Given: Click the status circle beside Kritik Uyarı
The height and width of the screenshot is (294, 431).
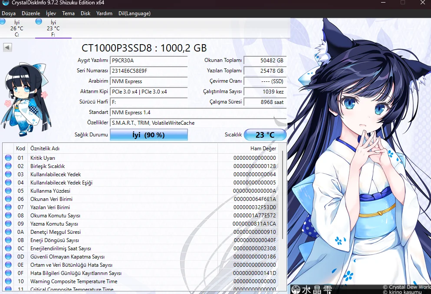Looking at the screenshot, I should tap(8, 158).
